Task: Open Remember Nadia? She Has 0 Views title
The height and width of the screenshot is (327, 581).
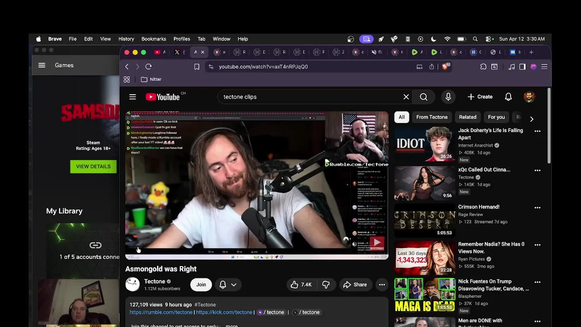Action: [491, 248]
